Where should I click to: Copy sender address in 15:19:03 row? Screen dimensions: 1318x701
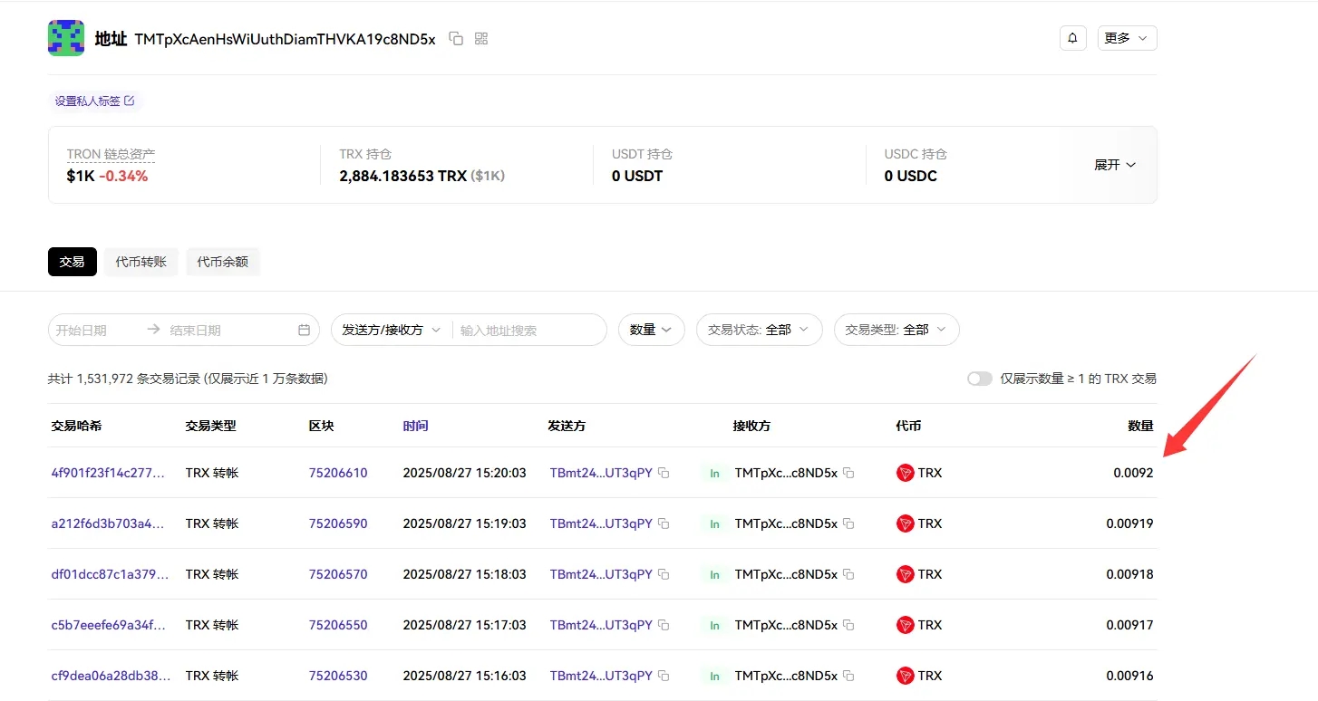(x=664, y=523)
